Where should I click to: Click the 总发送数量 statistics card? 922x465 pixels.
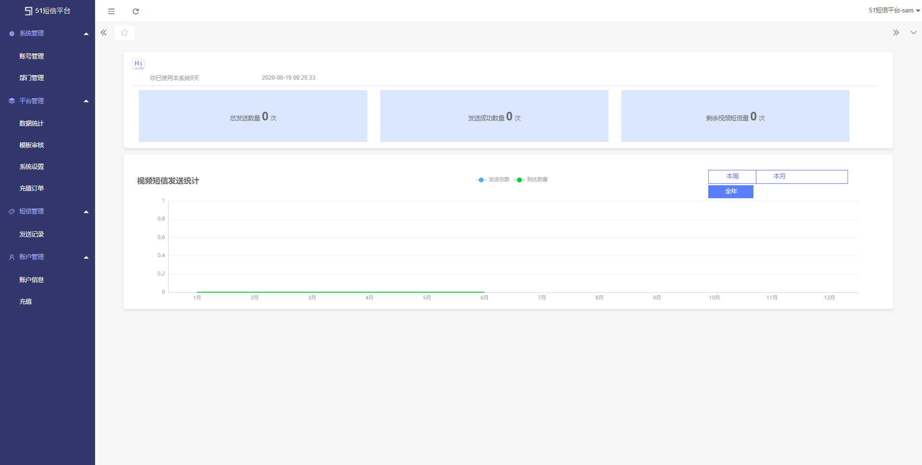[253, 116]
